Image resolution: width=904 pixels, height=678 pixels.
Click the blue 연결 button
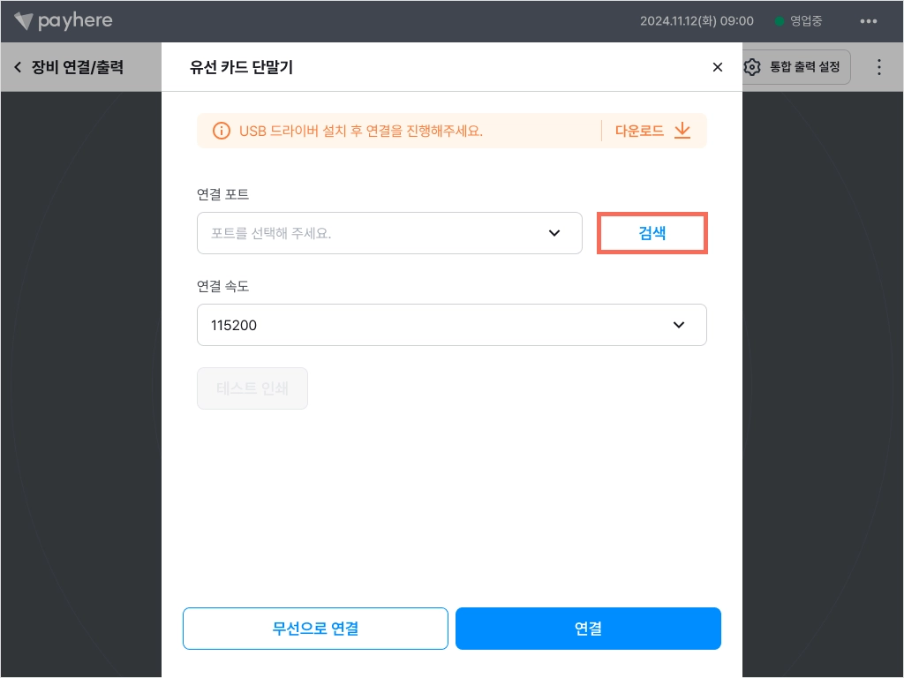click(588, 629)
